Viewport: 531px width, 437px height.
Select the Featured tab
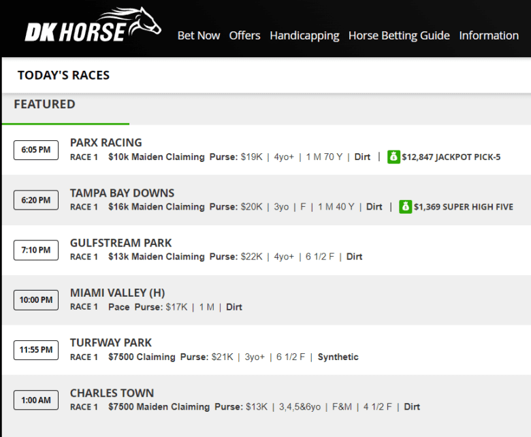pos(45,104)
